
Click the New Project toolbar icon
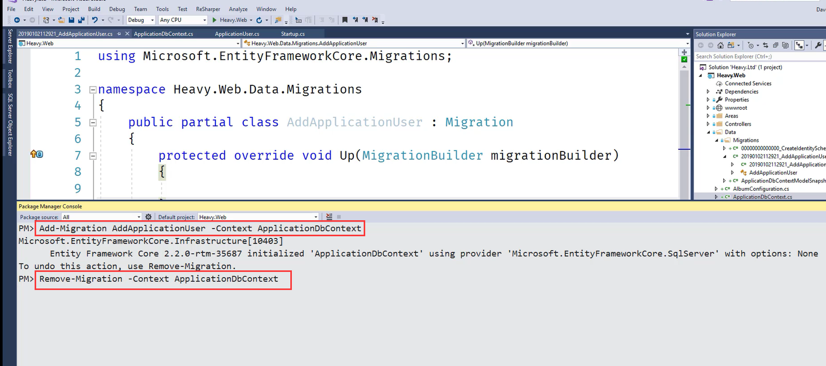pyautogui.click(x=46, y=20)
